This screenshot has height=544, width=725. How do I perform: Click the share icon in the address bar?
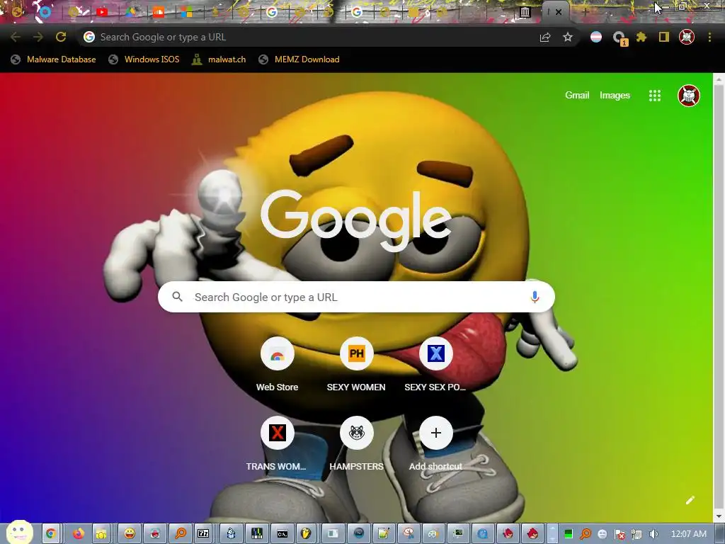pos(545,38)
